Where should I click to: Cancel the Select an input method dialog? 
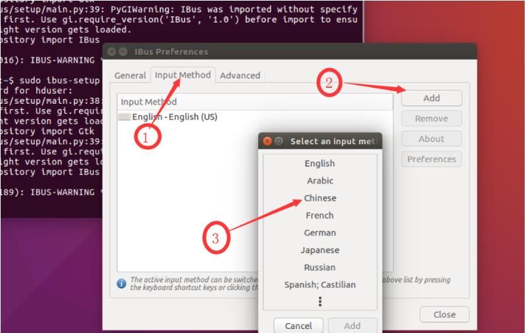click(298, 326)
